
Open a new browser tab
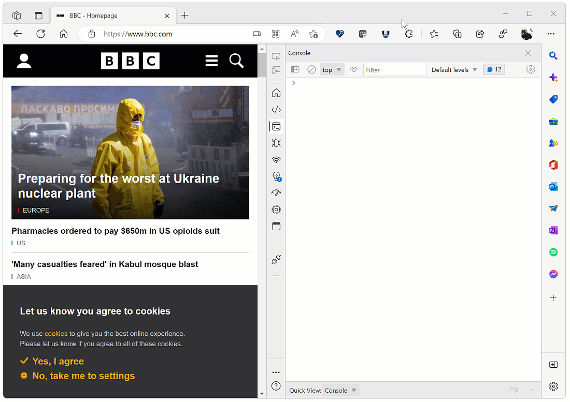pyautogui.click(x=184, y=15)
